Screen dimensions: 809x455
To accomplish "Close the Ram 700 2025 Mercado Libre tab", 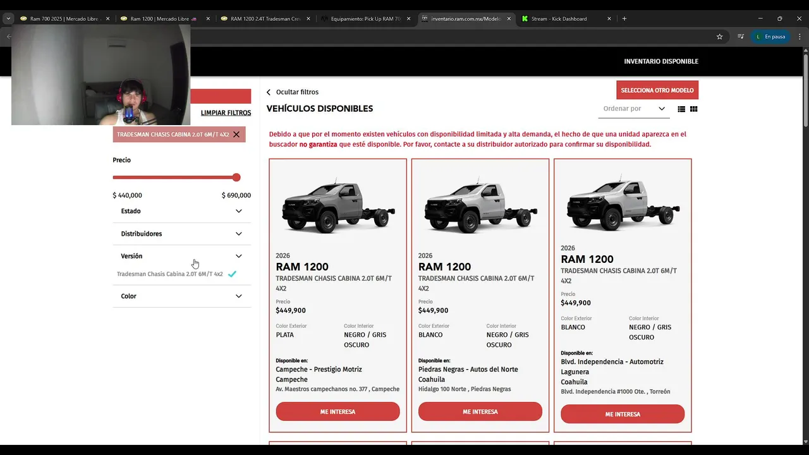I will coord(107,19).
